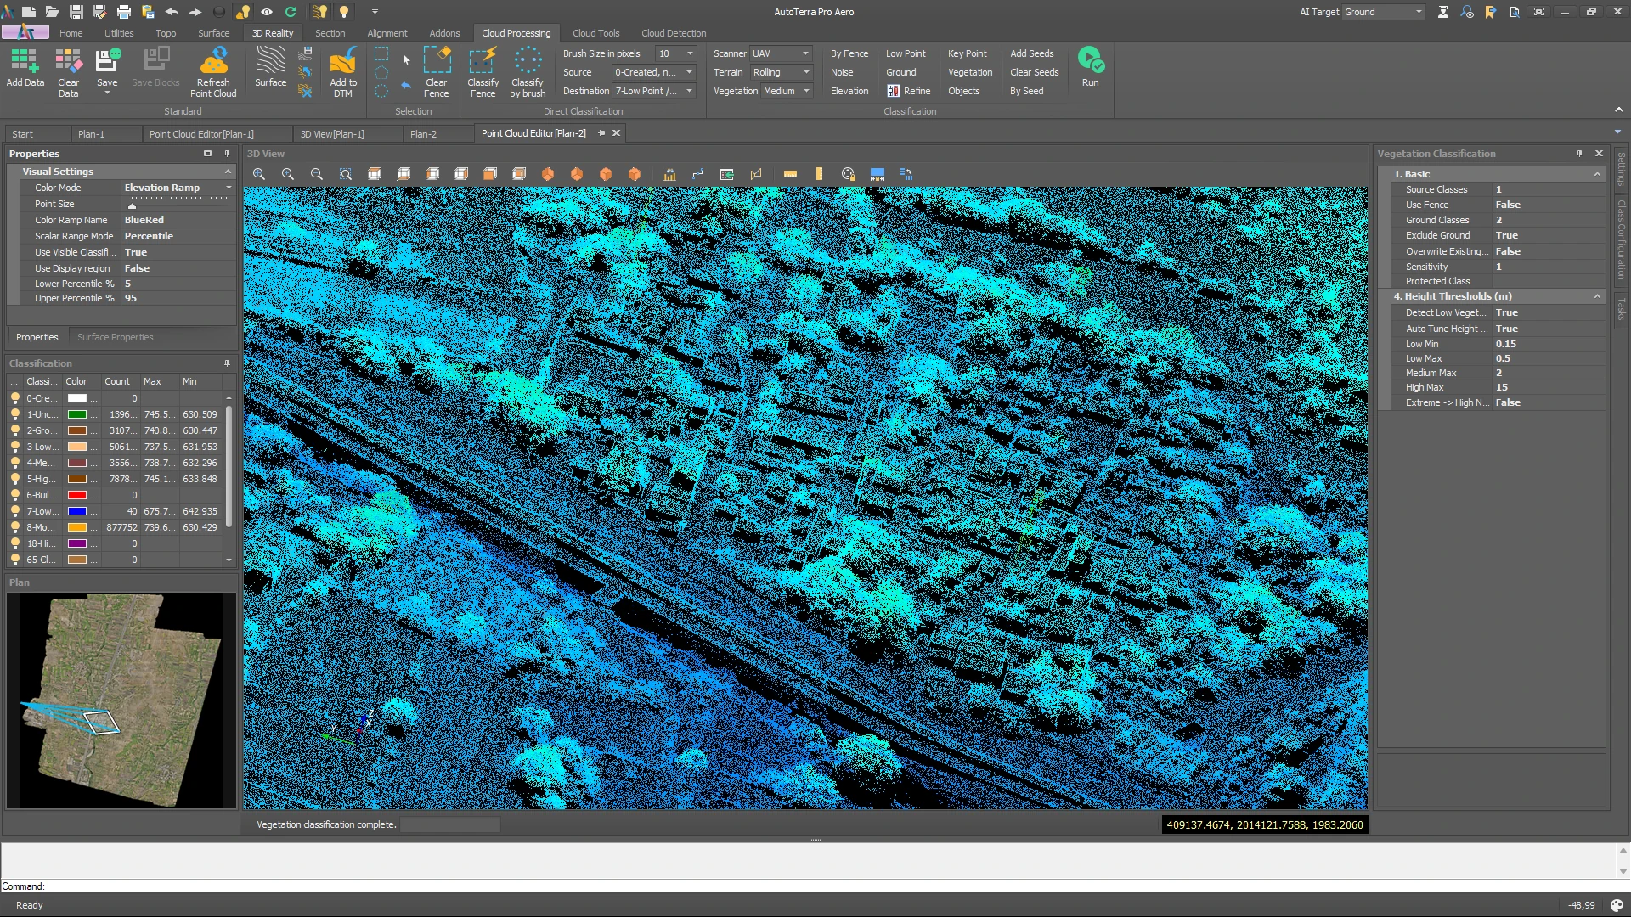
Task: Click the By Fence button
Action: tap(849, 53)
